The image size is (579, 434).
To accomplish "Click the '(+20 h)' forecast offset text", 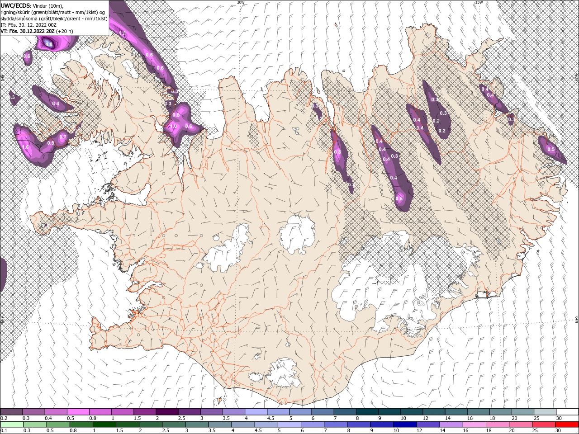I will [x=65, y=31].
